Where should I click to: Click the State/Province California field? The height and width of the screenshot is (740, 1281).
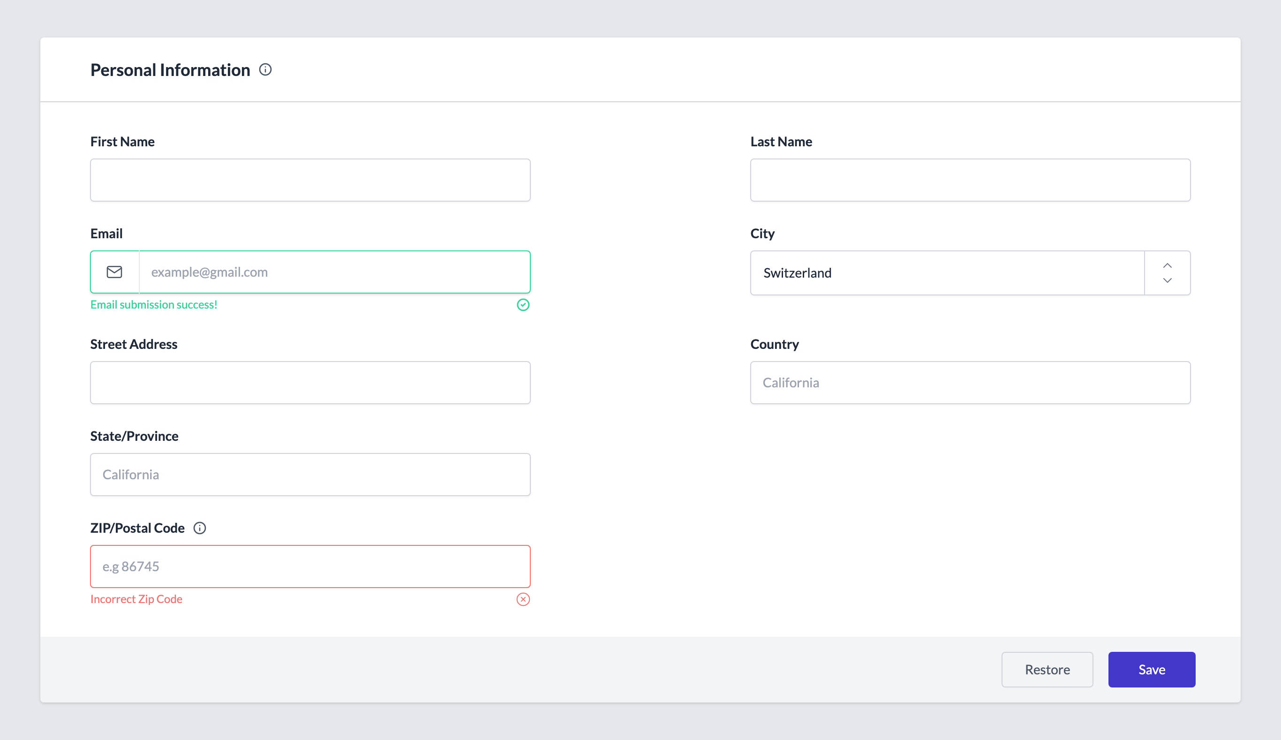click(310, 474)
